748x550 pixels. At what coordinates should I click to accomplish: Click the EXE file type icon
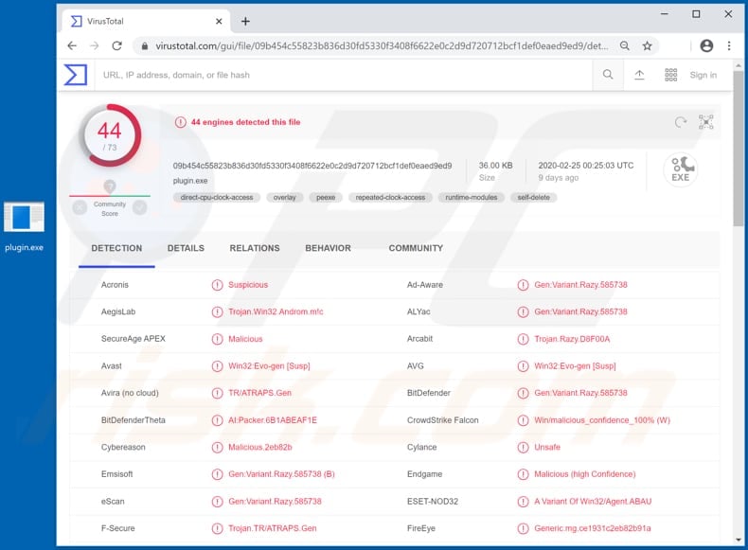(x=681, y=169)
